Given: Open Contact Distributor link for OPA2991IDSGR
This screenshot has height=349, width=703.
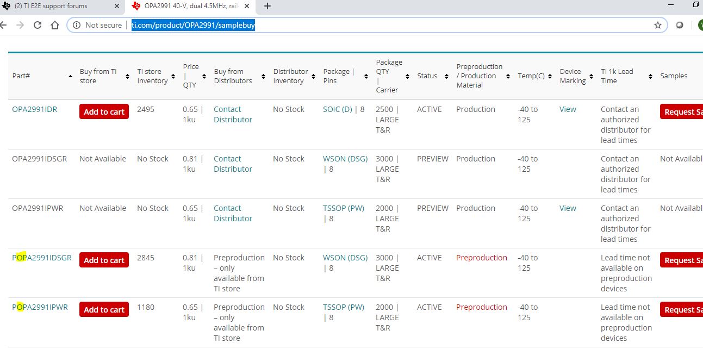Looking at the screenshot, I should pos(233,164).
